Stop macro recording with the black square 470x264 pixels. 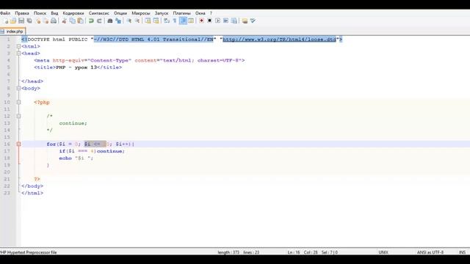click(209, 21)
